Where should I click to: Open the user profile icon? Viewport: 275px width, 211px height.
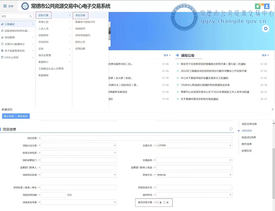267,6
